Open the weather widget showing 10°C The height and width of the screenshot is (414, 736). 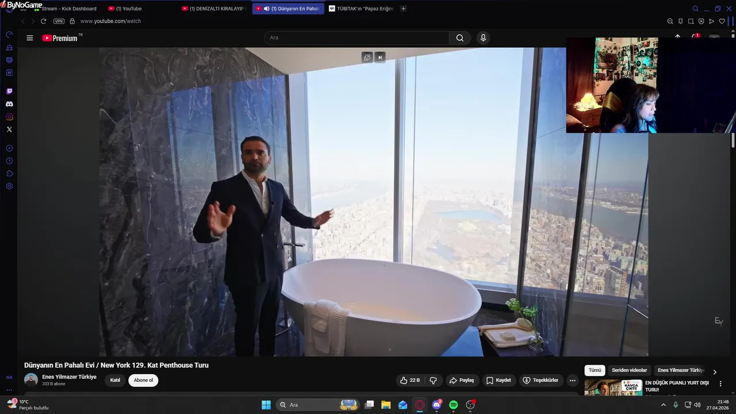pyautogui.click(x=28, y=405)
